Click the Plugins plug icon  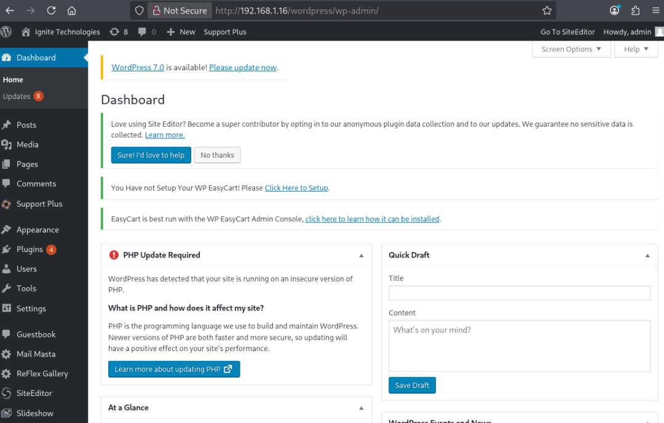(6, 249)
